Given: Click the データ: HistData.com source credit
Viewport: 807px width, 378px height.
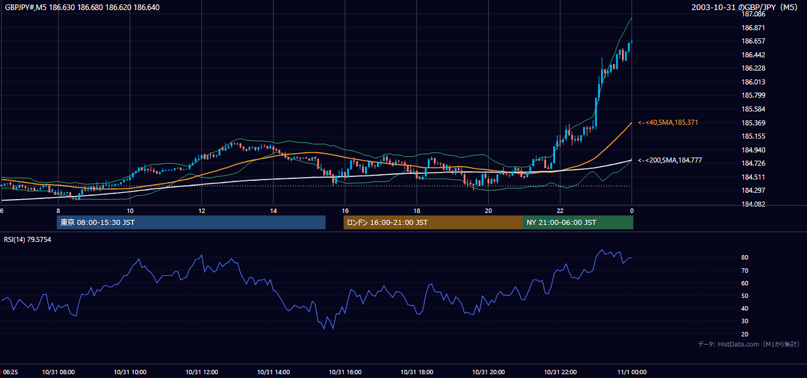Looking at the screenshot, I should click(x=749, y=344).
